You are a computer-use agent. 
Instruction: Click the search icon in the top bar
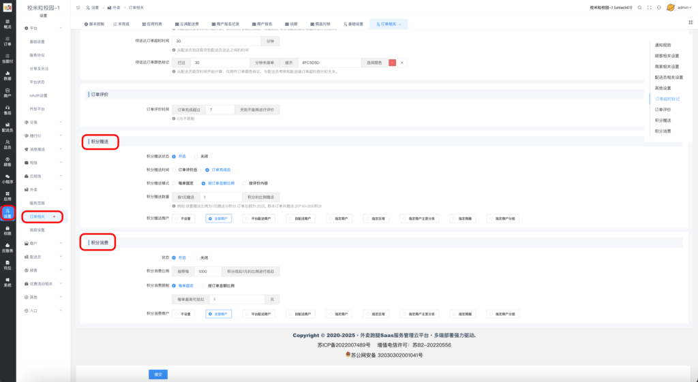point(639,7)
